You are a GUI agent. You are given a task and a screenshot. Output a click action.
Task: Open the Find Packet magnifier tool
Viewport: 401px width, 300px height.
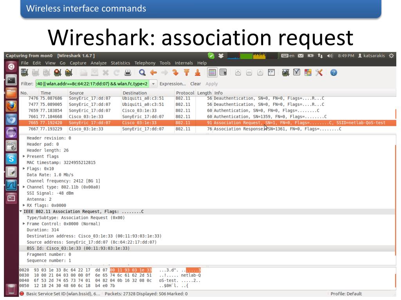click(142, 73)
